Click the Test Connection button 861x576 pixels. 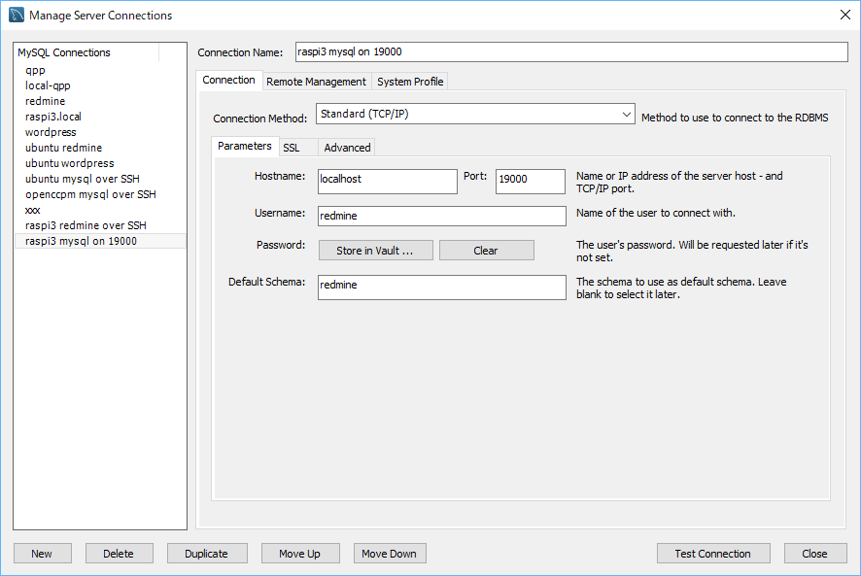(712, 554)
